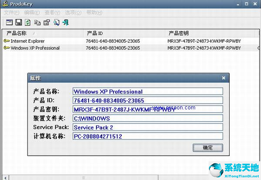Close the 属性 dialog with X
The width and height of the screenshot is (261, 180).
(223, 78)
